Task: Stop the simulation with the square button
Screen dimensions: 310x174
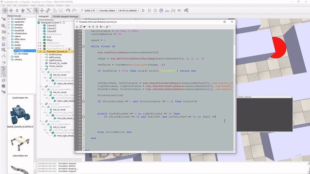Action: (155, 11)
